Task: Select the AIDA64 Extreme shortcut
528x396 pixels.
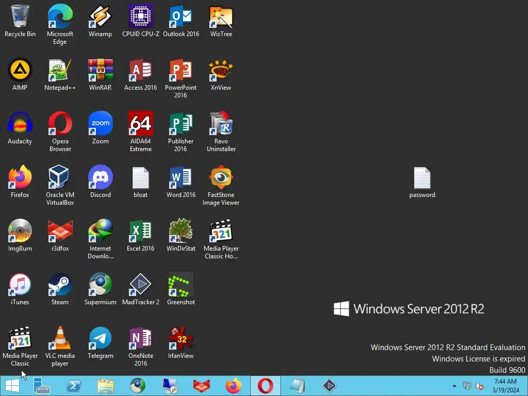Action: 140,131
